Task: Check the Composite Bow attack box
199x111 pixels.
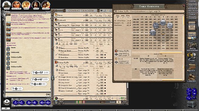Action: [59, 85]
